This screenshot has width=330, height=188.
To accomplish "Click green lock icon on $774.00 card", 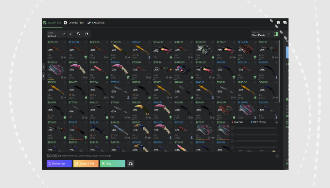I will point(65,137).
